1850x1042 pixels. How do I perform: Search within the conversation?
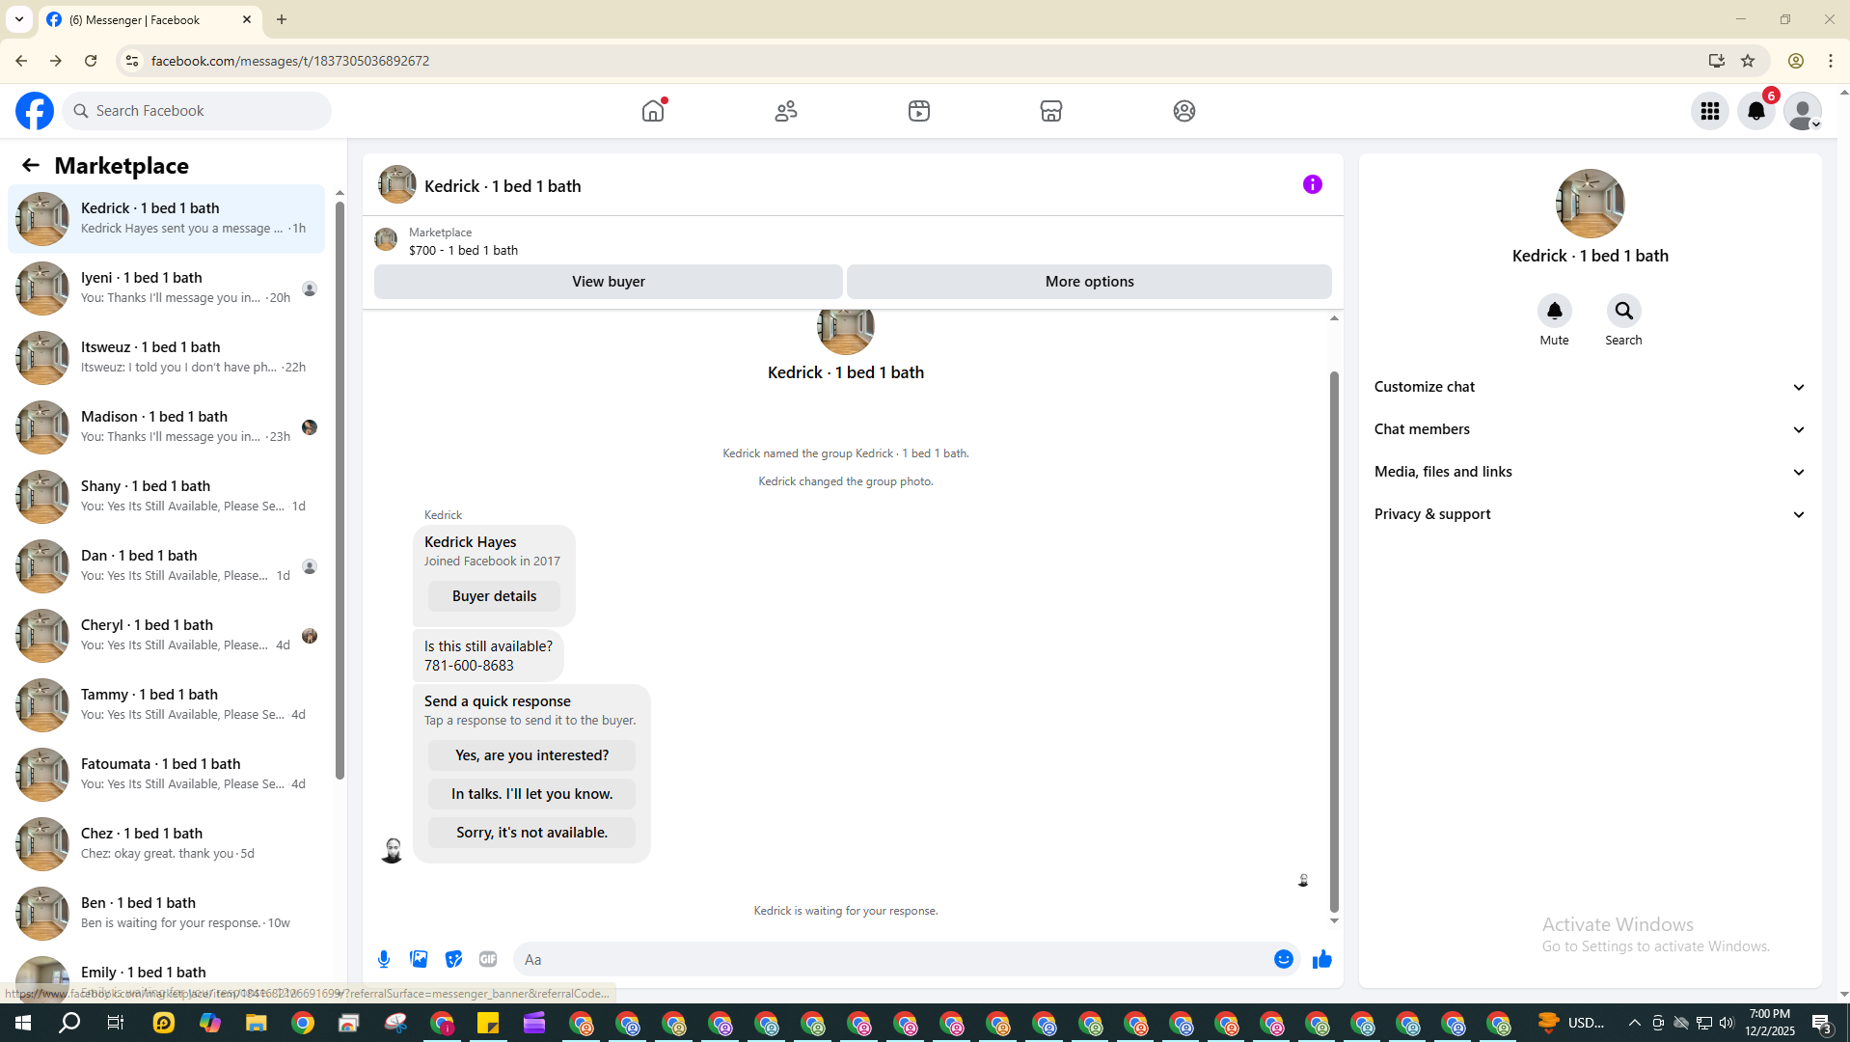(1623, 311)
